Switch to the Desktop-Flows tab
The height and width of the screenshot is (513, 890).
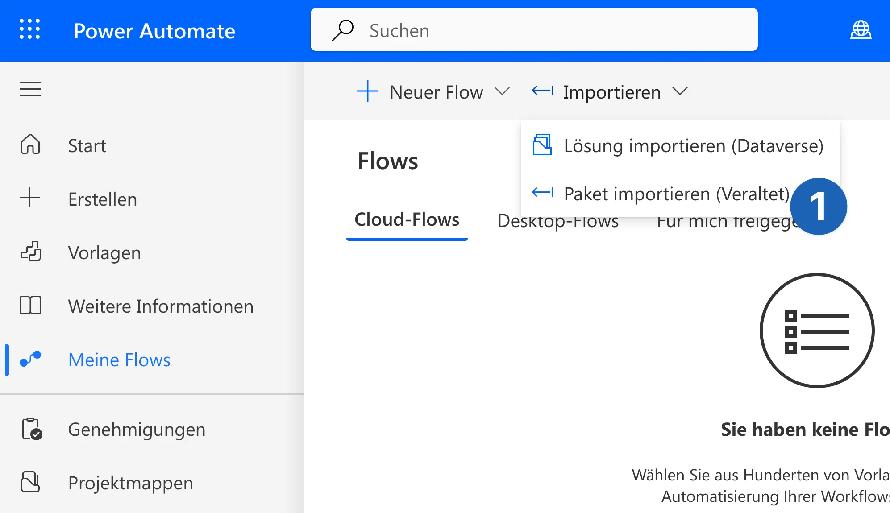[558, 221]
